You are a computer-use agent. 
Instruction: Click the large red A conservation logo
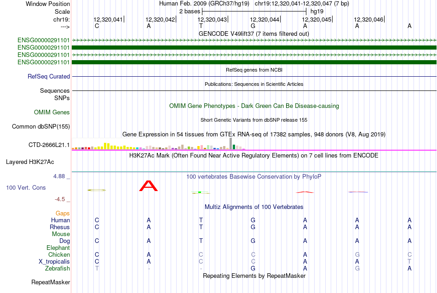149,186
